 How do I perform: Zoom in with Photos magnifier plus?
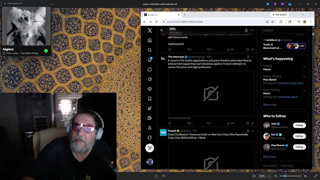[x=305, y=176]
